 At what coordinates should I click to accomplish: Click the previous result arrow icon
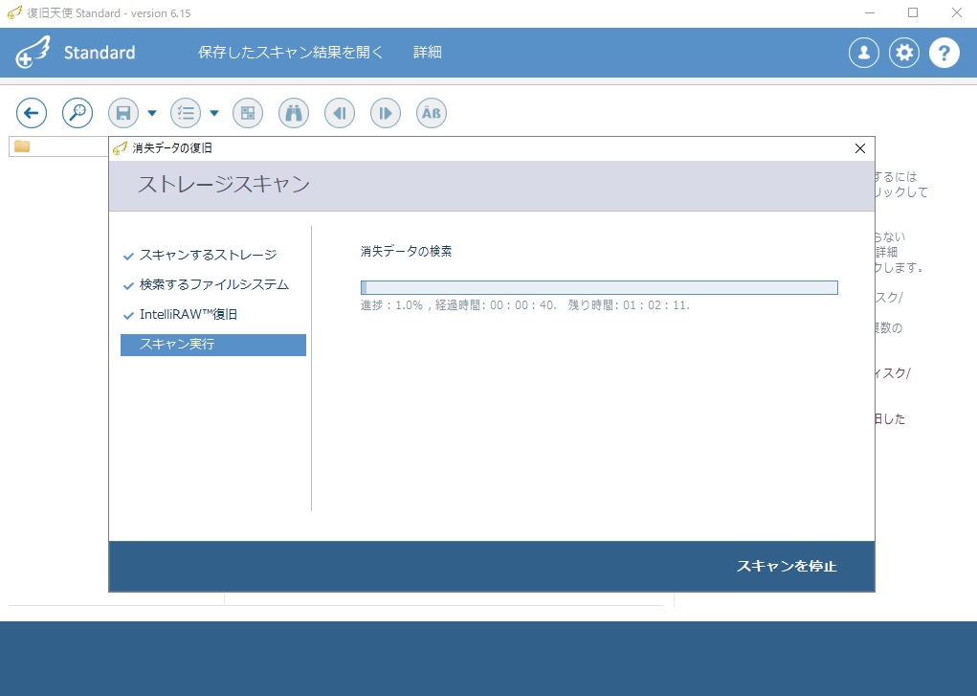340,113
